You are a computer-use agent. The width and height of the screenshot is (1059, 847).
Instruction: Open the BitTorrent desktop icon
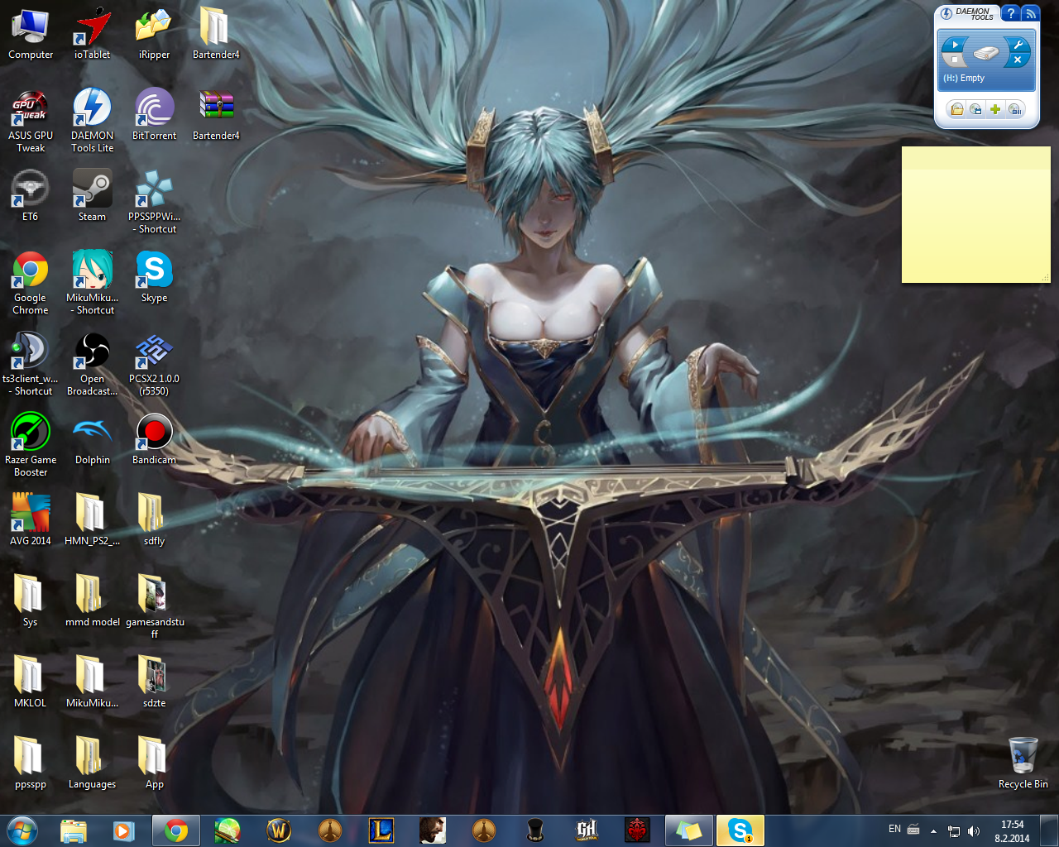point(154,114)
